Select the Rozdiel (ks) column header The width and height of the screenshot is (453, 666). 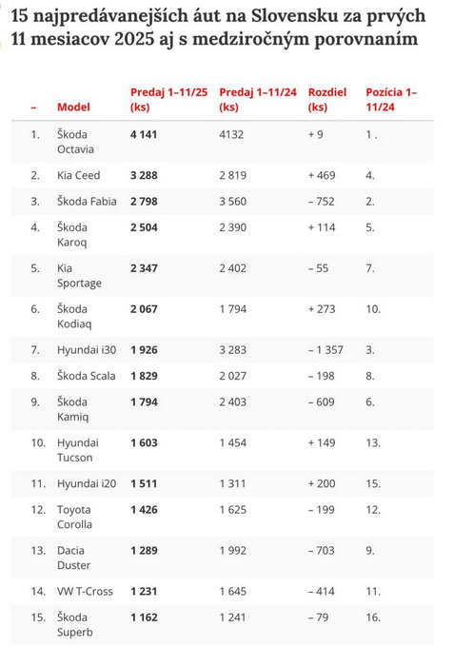(327, 99)
